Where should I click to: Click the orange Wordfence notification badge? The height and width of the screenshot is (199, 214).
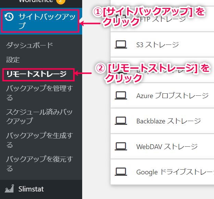point(61,1)
